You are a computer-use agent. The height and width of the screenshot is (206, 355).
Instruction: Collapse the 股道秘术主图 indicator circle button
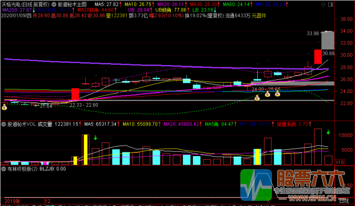click(54, 4)
